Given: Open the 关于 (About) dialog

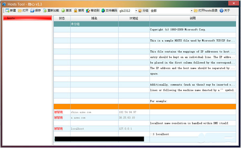Looking at the screenshot, I should click(225, 10).
